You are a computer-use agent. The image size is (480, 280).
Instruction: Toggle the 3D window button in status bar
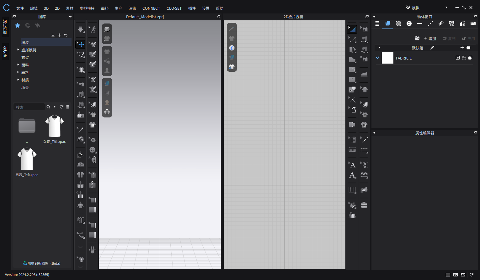click(x=456, y=275)
